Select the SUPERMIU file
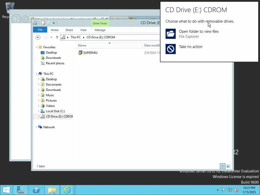260x195 pixels. [x=90, y=53]
